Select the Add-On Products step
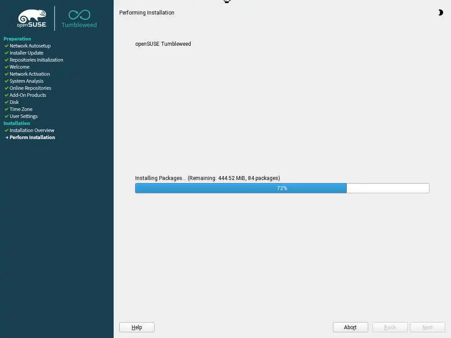 [28, 95]
